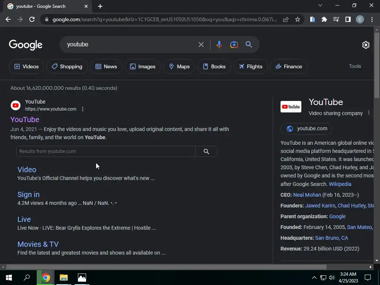Open File Explorer from taskbar
This screenshot has height=285, width=380.
64,278
